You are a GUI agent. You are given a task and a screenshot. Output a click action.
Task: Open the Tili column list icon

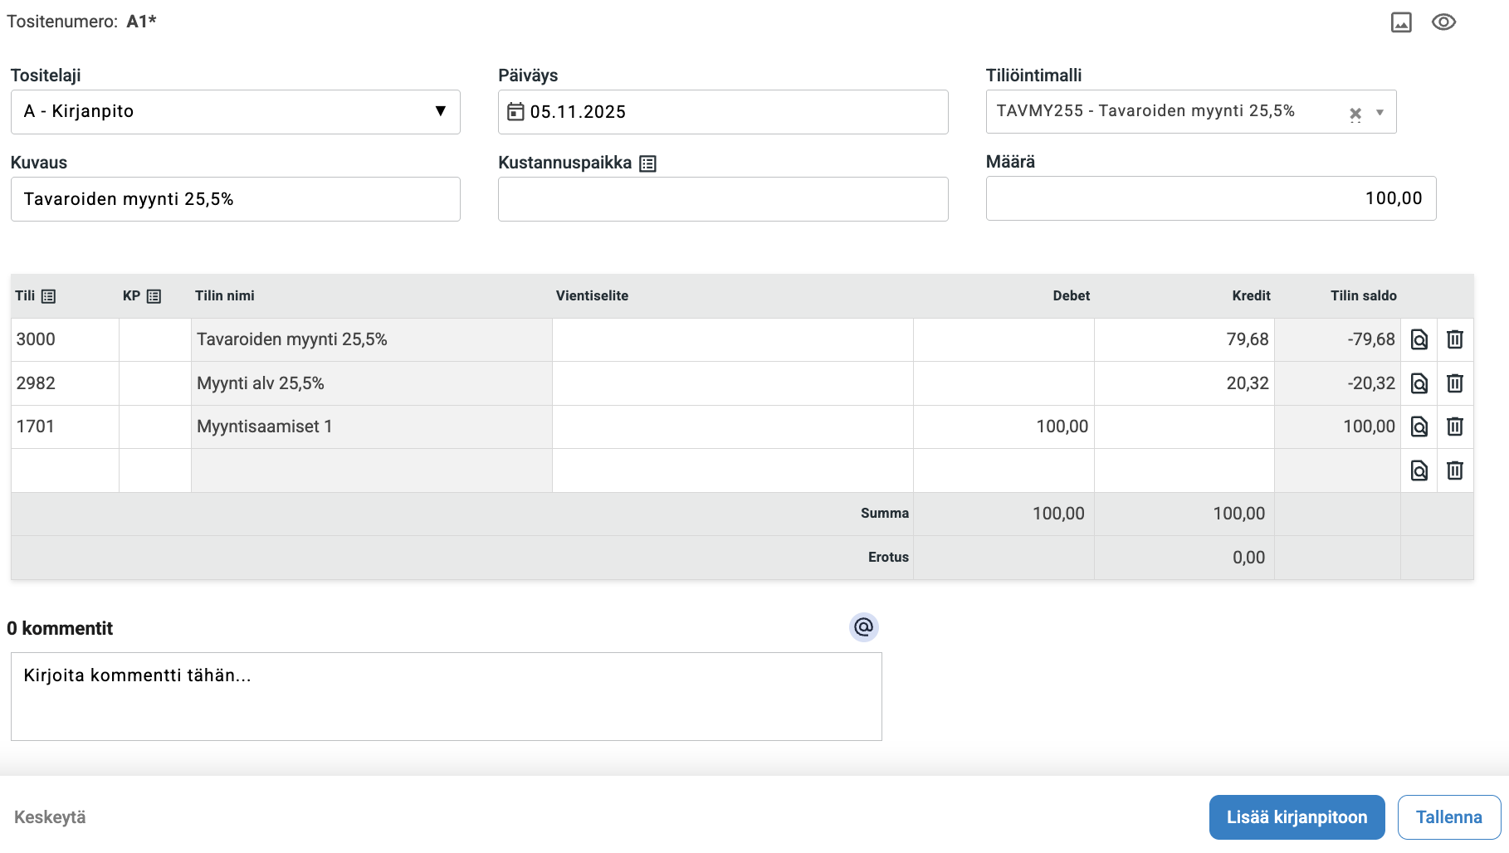48,296
